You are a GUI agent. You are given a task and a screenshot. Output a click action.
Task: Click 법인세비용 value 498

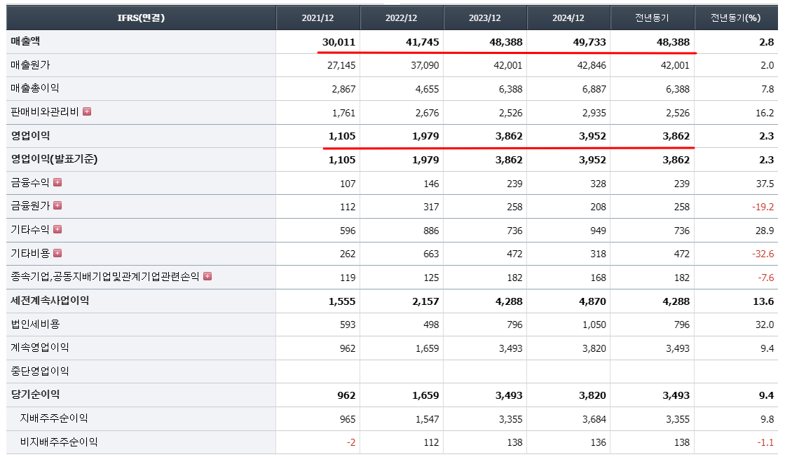point(431,325)
